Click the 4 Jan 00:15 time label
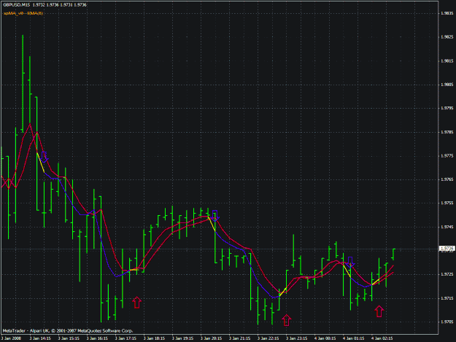This screenshot has height=342, width=456. coord(325,338)
